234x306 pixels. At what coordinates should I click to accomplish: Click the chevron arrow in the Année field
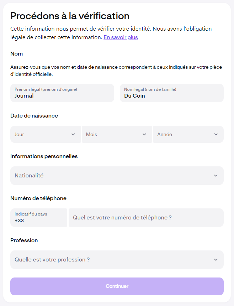tap(216, 134)
